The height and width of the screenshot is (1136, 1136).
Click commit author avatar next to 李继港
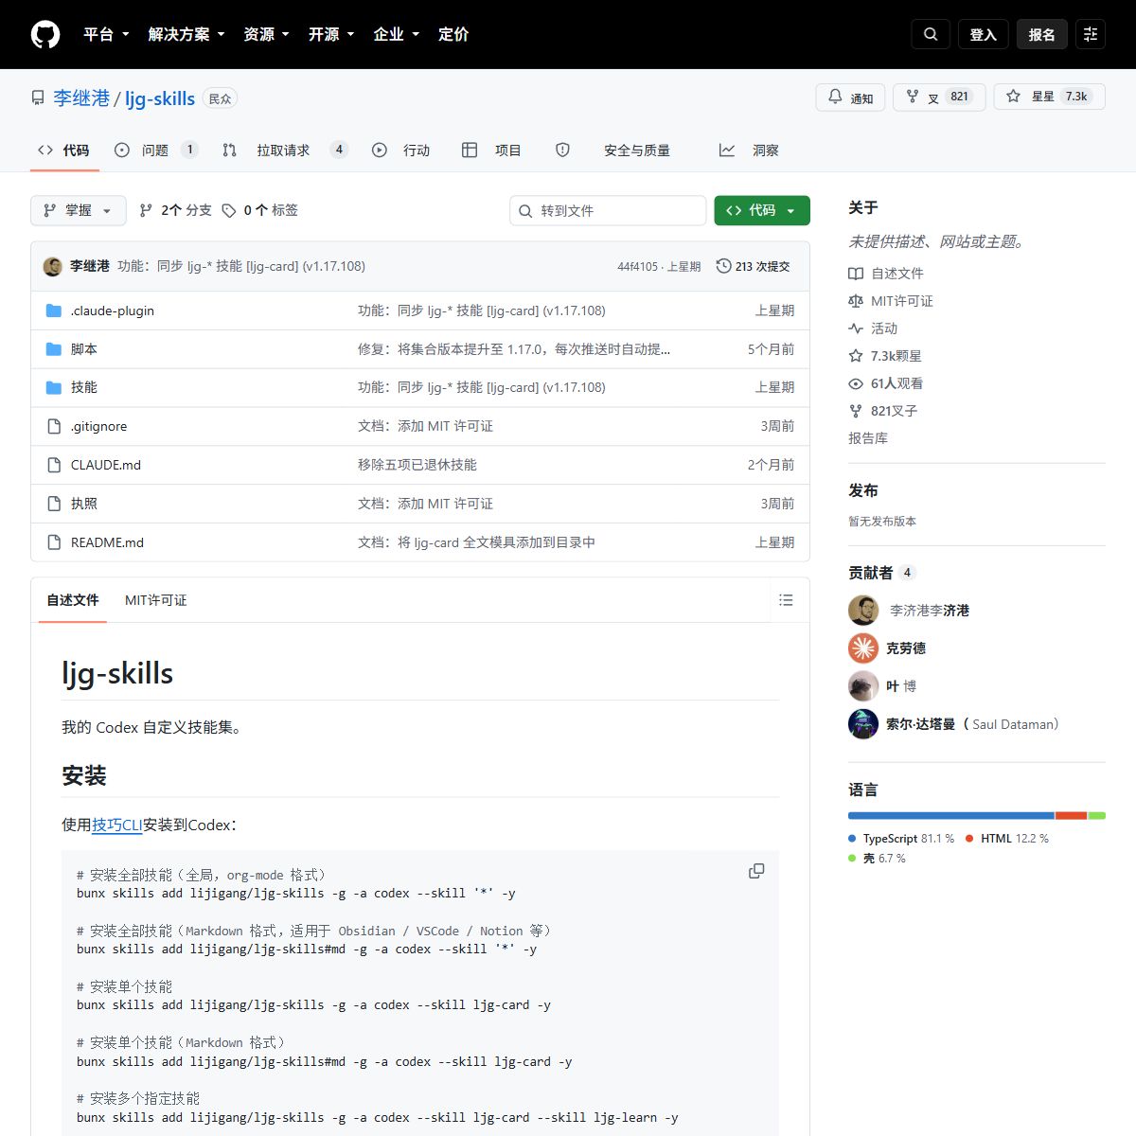tap(53, 266)
